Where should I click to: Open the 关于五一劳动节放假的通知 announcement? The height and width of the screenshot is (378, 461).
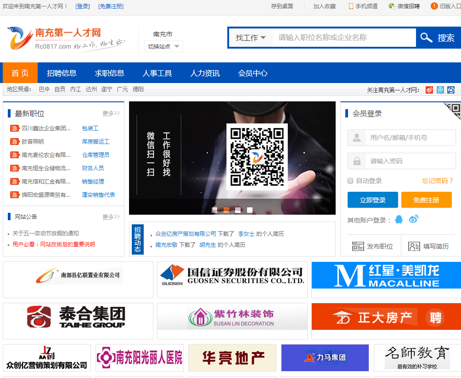point(45,233)
